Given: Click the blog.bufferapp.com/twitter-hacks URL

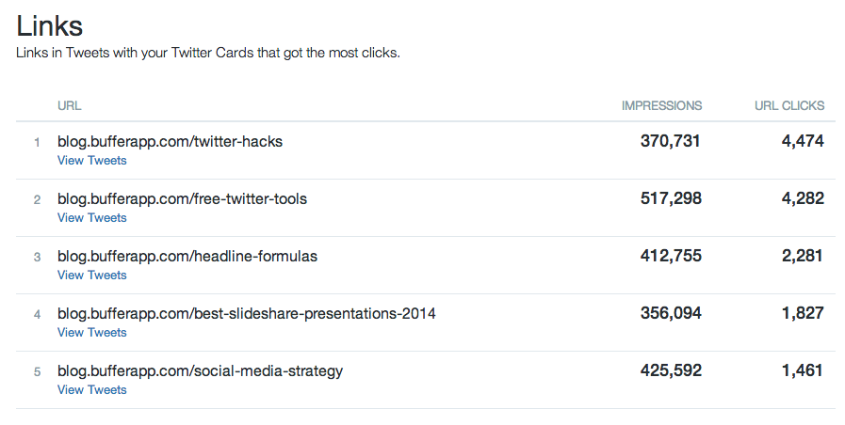Looking at the screenshot, I should pyautogui.click(x=170, y=141).
